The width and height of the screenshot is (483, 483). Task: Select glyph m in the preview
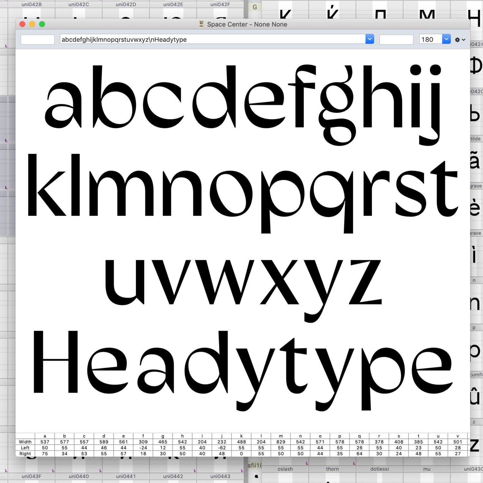click(122, 193)
